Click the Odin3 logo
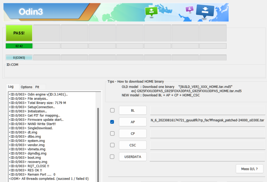Screen dimensions: 267x182 tap(31, 12)
